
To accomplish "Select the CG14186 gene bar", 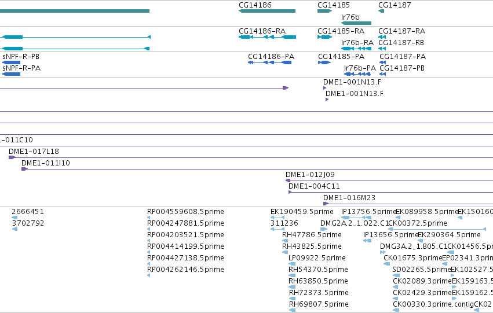I will click(x=267, y=11).
